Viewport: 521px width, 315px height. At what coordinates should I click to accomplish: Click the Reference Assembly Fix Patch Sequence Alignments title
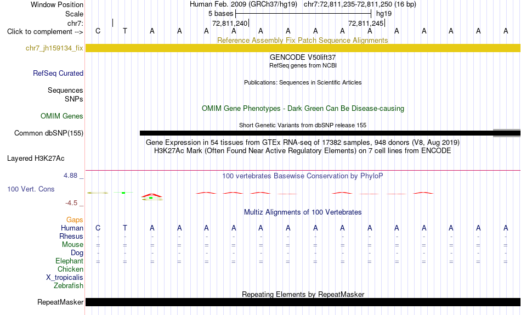(302, 40)
